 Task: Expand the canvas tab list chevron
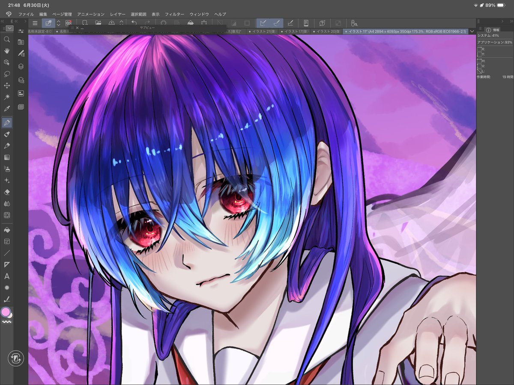pos(472,31)
